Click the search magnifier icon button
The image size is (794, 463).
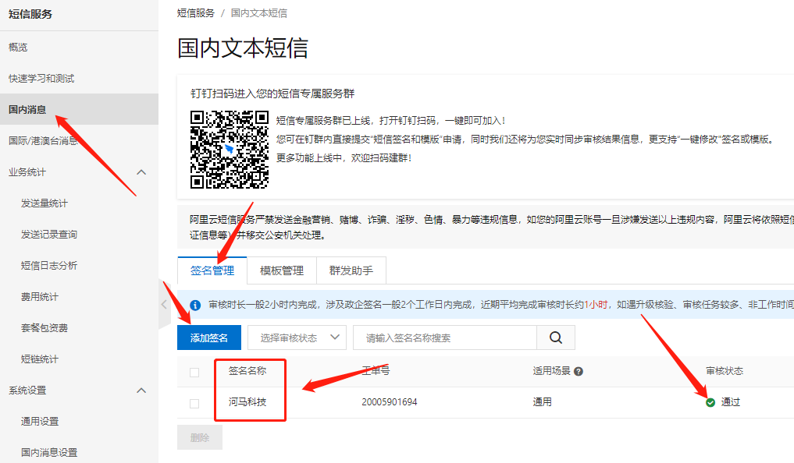click(x=556, y=338)
